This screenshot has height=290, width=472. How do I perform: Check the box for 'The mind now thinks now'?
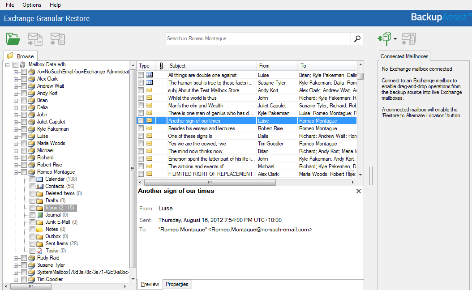[x=141, y=151]
